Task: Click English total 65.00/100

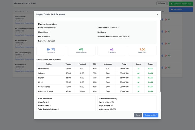Action: [124, 78]
